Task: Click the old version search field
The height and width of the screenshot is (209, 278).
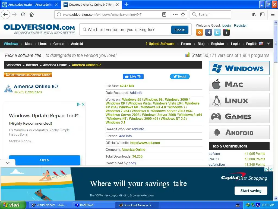Action: [126, 29]
